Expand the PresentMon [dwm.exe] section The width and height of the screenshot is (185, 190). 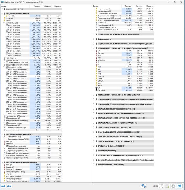pyautogui.click(x=94, y=150)
